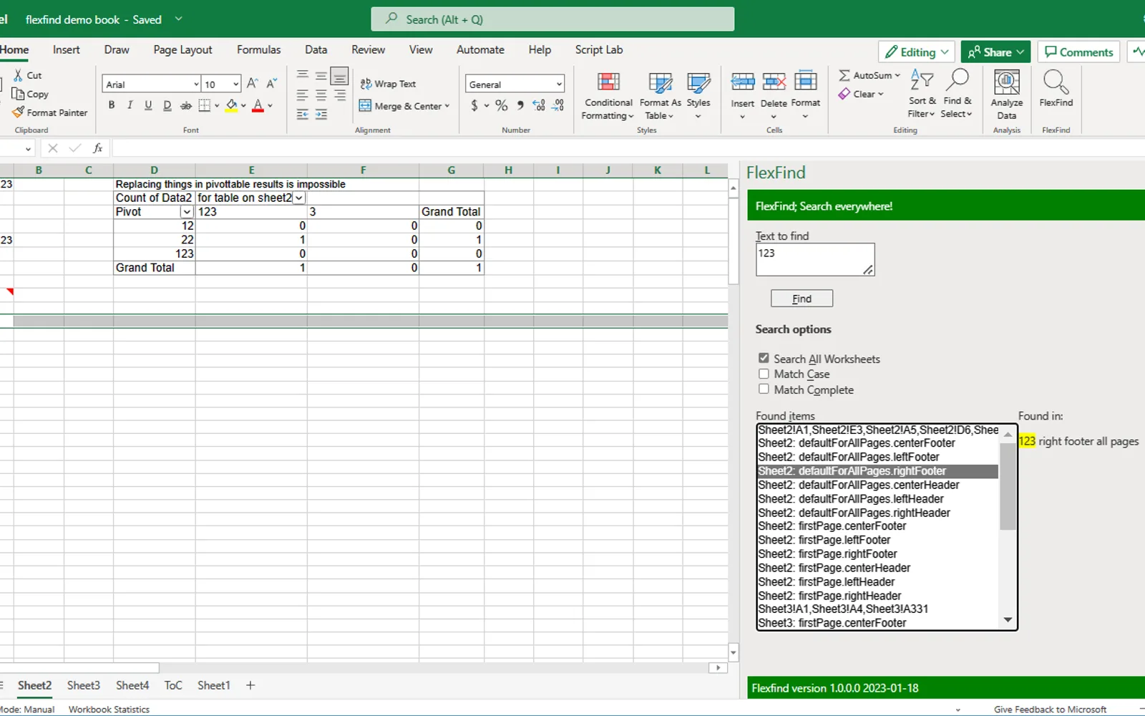Click the Text to find input box
1145x716 pixels.
815,259
